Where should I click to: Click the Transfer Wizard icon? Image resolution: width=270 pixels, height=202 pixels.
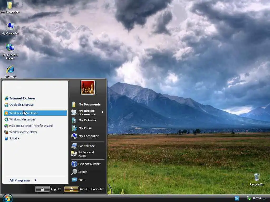click(6, 126)
